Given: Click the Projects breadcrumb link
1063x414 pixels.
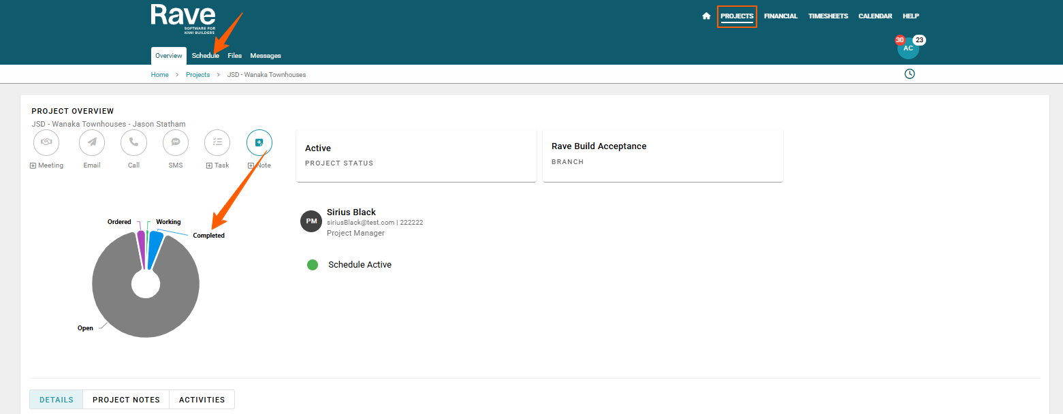Looking at the screenshot, I should point(198,75).
